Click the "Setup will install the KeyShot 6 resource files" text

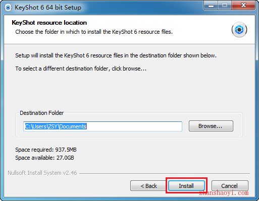tap(116, 55)
